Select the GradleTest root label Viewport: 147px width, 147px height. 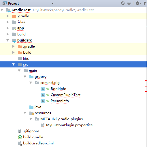click(x=21, y=10)
